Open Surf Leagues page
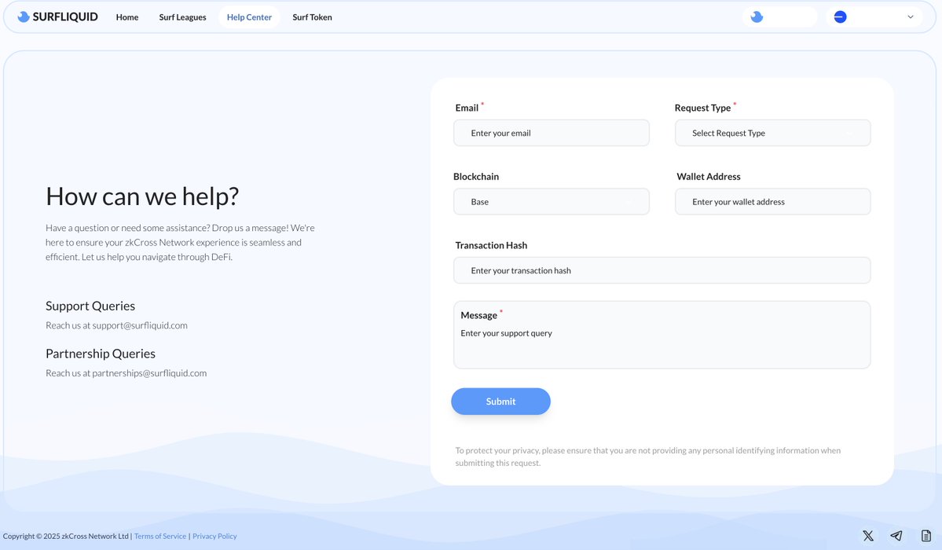This screenshot has width=942, height=550. point(182,17)
